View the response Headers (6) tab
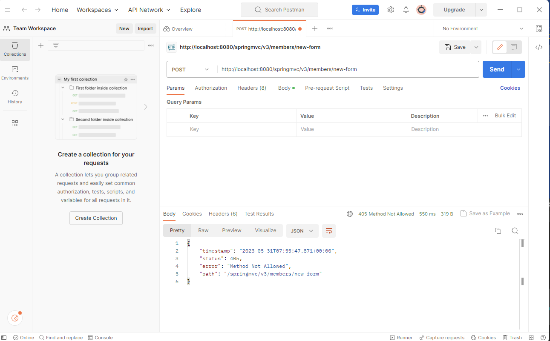The width and height of the screenshot is (550, 341). [x=223, y=214]
